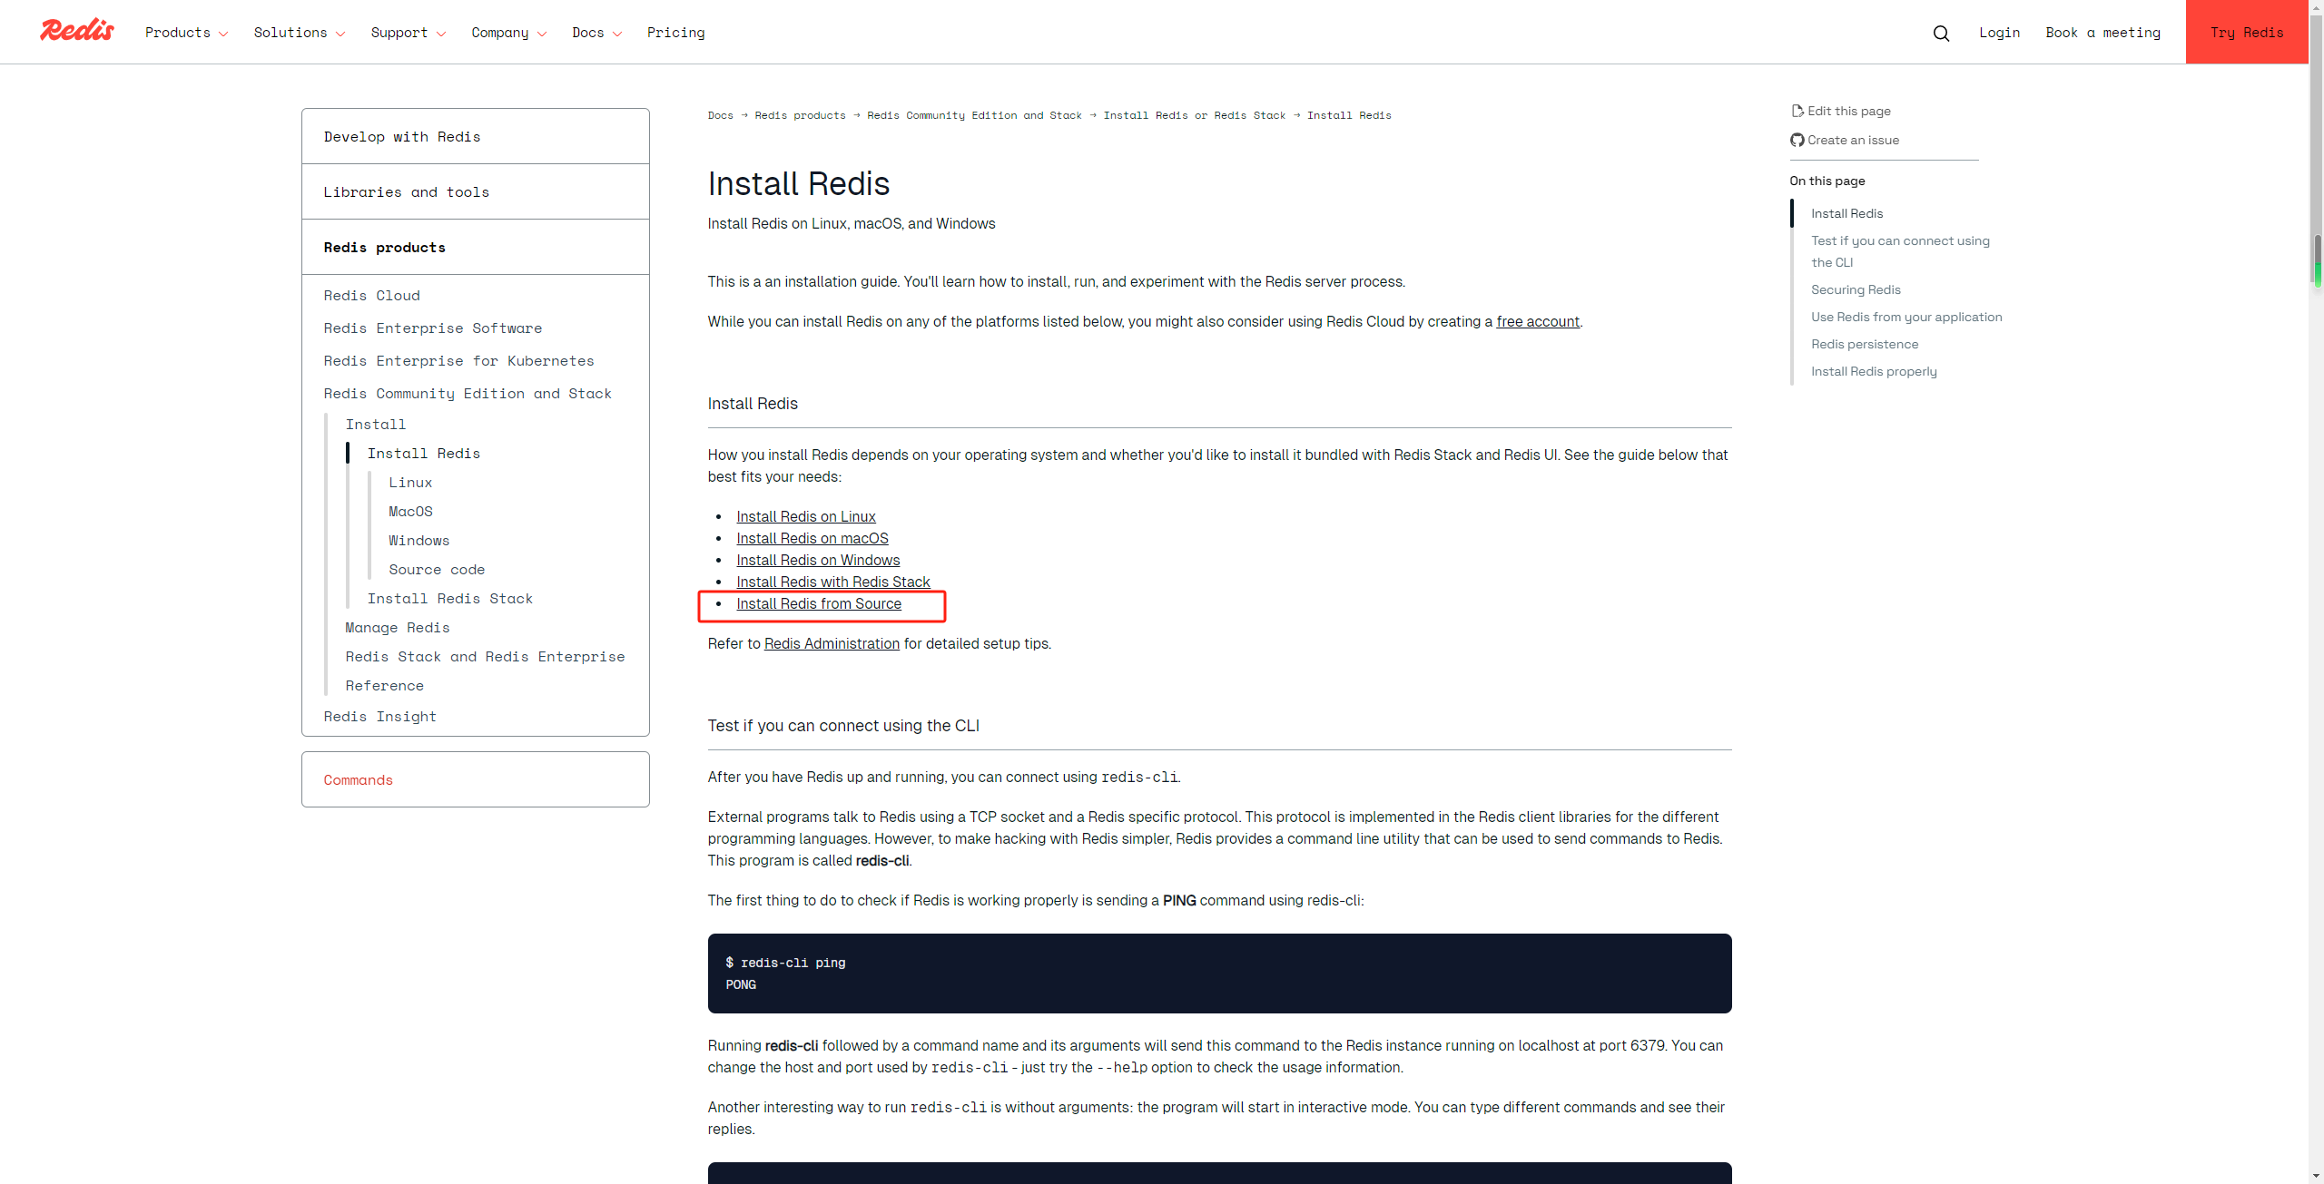
Task: Open Install Redis from Source link
Action: tap(818, 604)
